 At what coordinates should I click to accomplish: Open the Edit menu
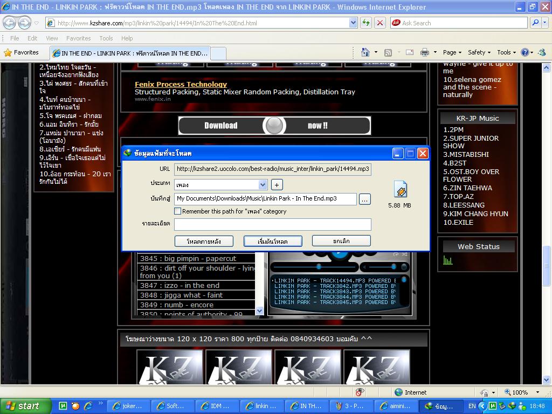tap(32, 38)
